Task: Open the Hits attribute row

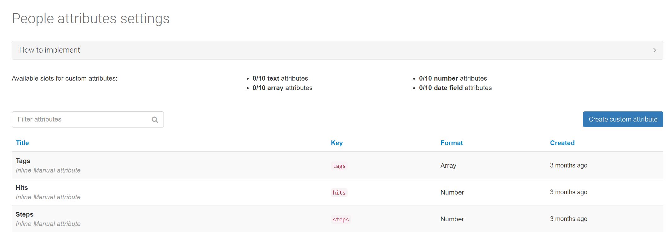Action: pyautogui.click(x=22, y=188)
